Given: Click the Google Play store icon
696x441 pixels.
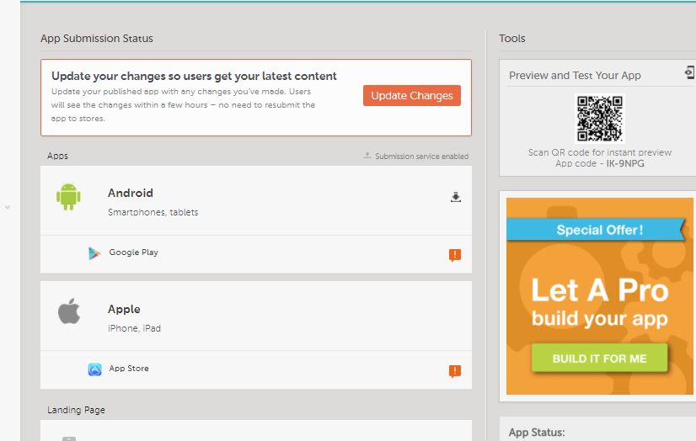Looking at the screenshot, I should point(94,253).
